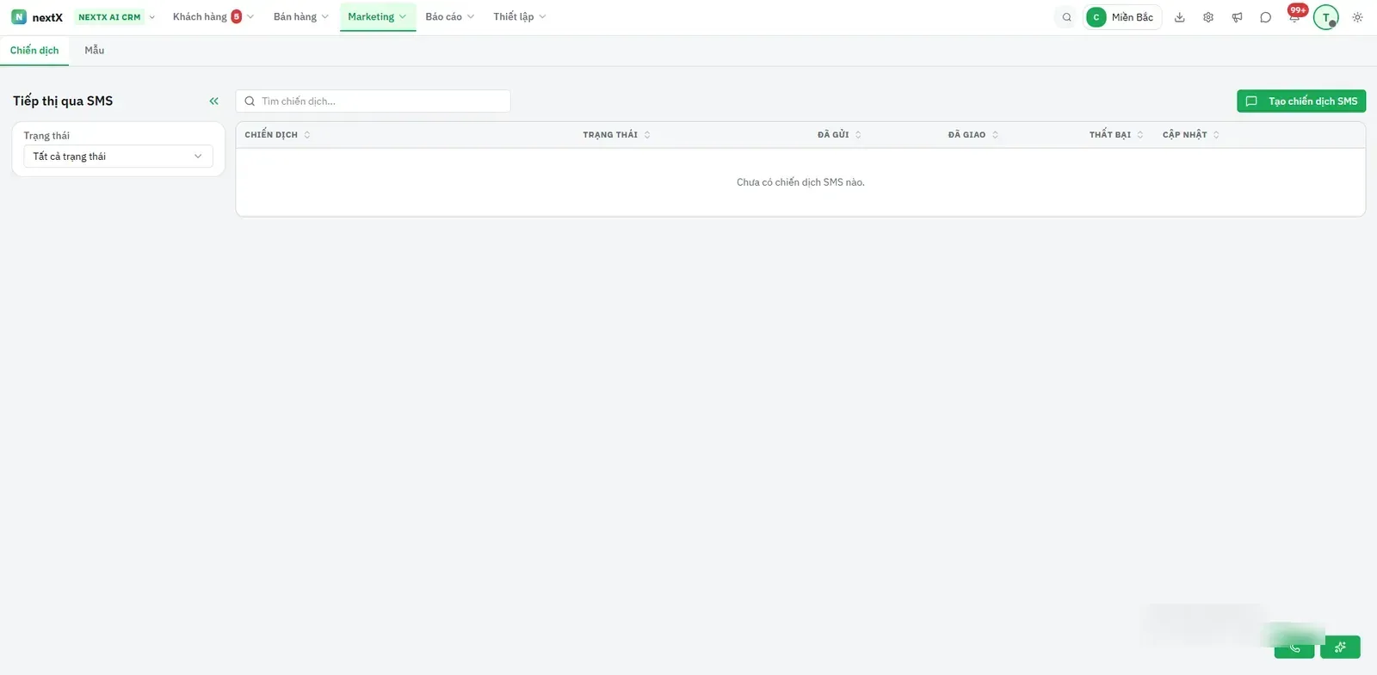Screen dimensions: 1377x675
Task: Sort by Chiến dịch column
Action: pos(277,135)
